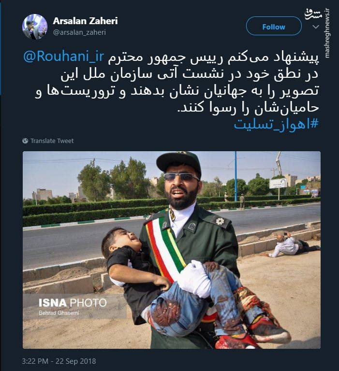Click the globe icon beside Translate Tweet
Viewport: 339px width, 371px height.
click(25, 141)
